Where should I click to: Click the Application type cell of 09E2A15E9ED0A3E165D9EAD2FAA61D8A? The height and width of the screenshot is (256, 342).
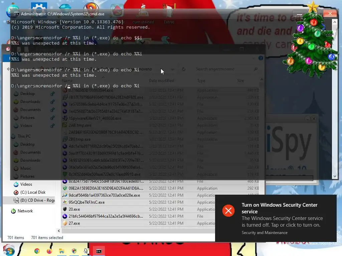[207, 188]
